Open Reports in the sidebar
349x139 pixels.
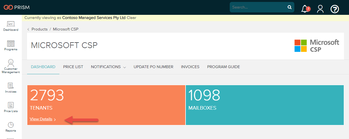[x=11, y=127]
